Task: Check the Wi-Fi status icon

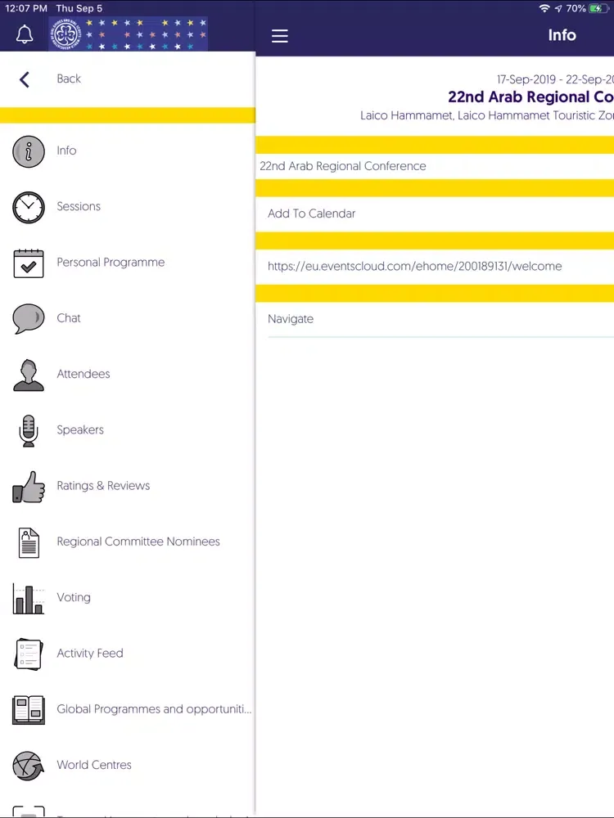Action: (544, 8)
